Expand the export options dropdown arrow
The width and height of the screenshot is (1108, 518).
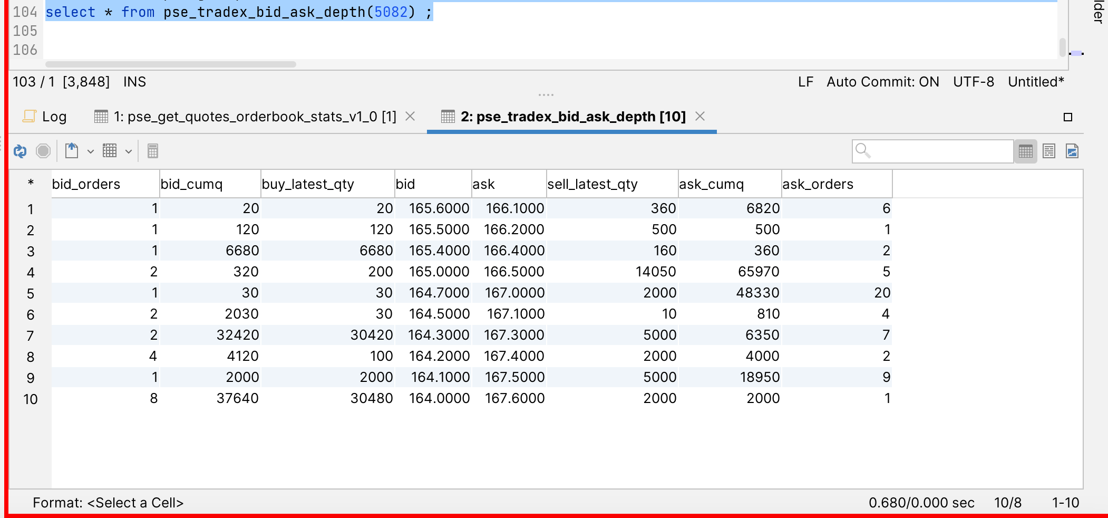pos(91,152)
